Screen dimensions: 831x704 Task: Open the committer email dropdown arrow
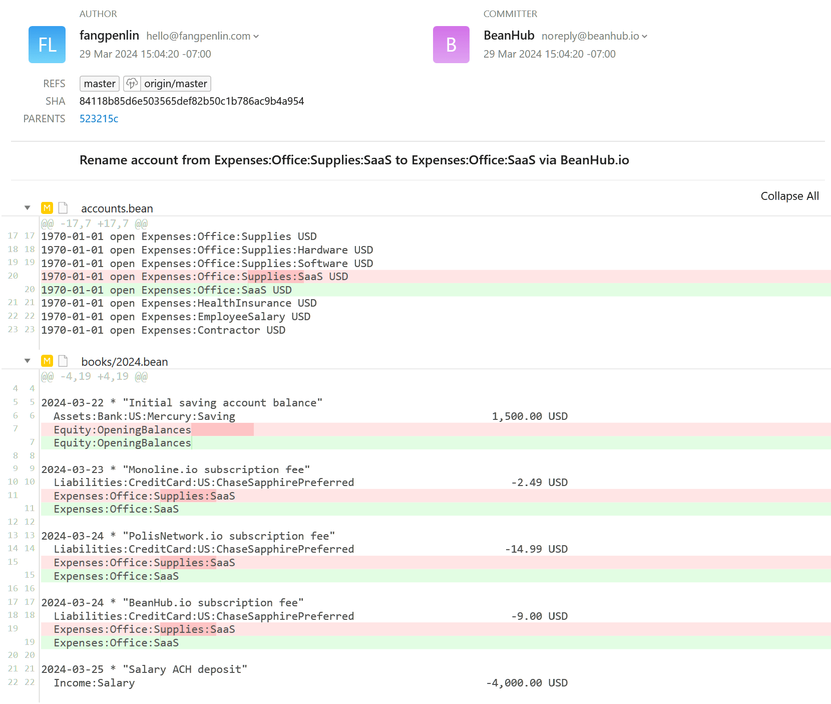click(645, 37)
